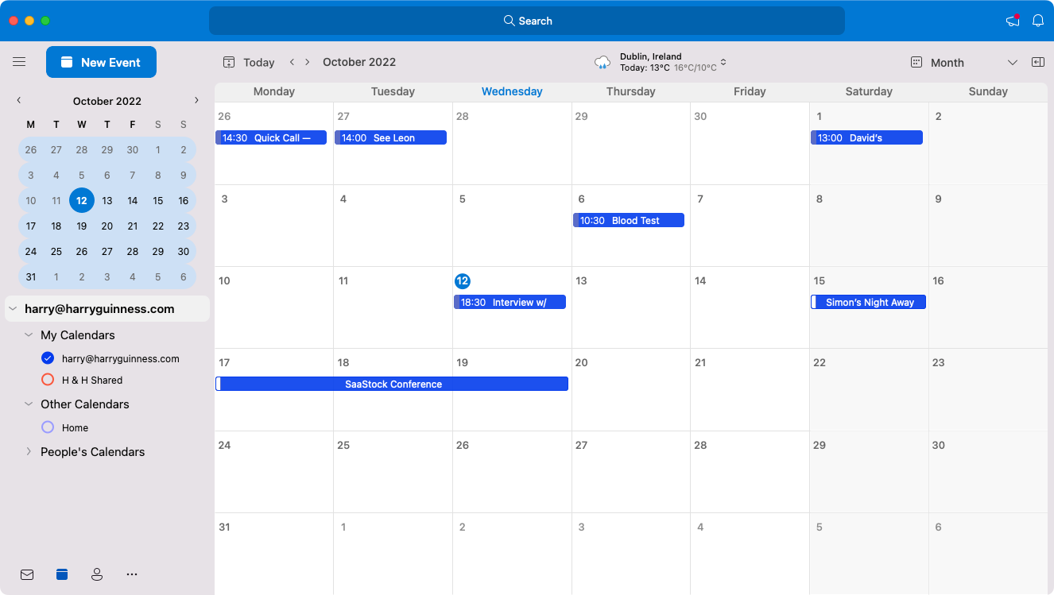Image resolution: width=1054 pixels, height=595 pixels.
Task: Open the announcements megaphone icon
Action: 1013,21
